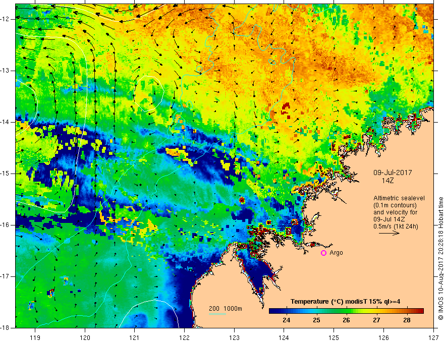The image size is (444, 343).
Task: Click the '0.5m/s (1kt 24h)' velocity scale text
Action: [x=396, y=226]
